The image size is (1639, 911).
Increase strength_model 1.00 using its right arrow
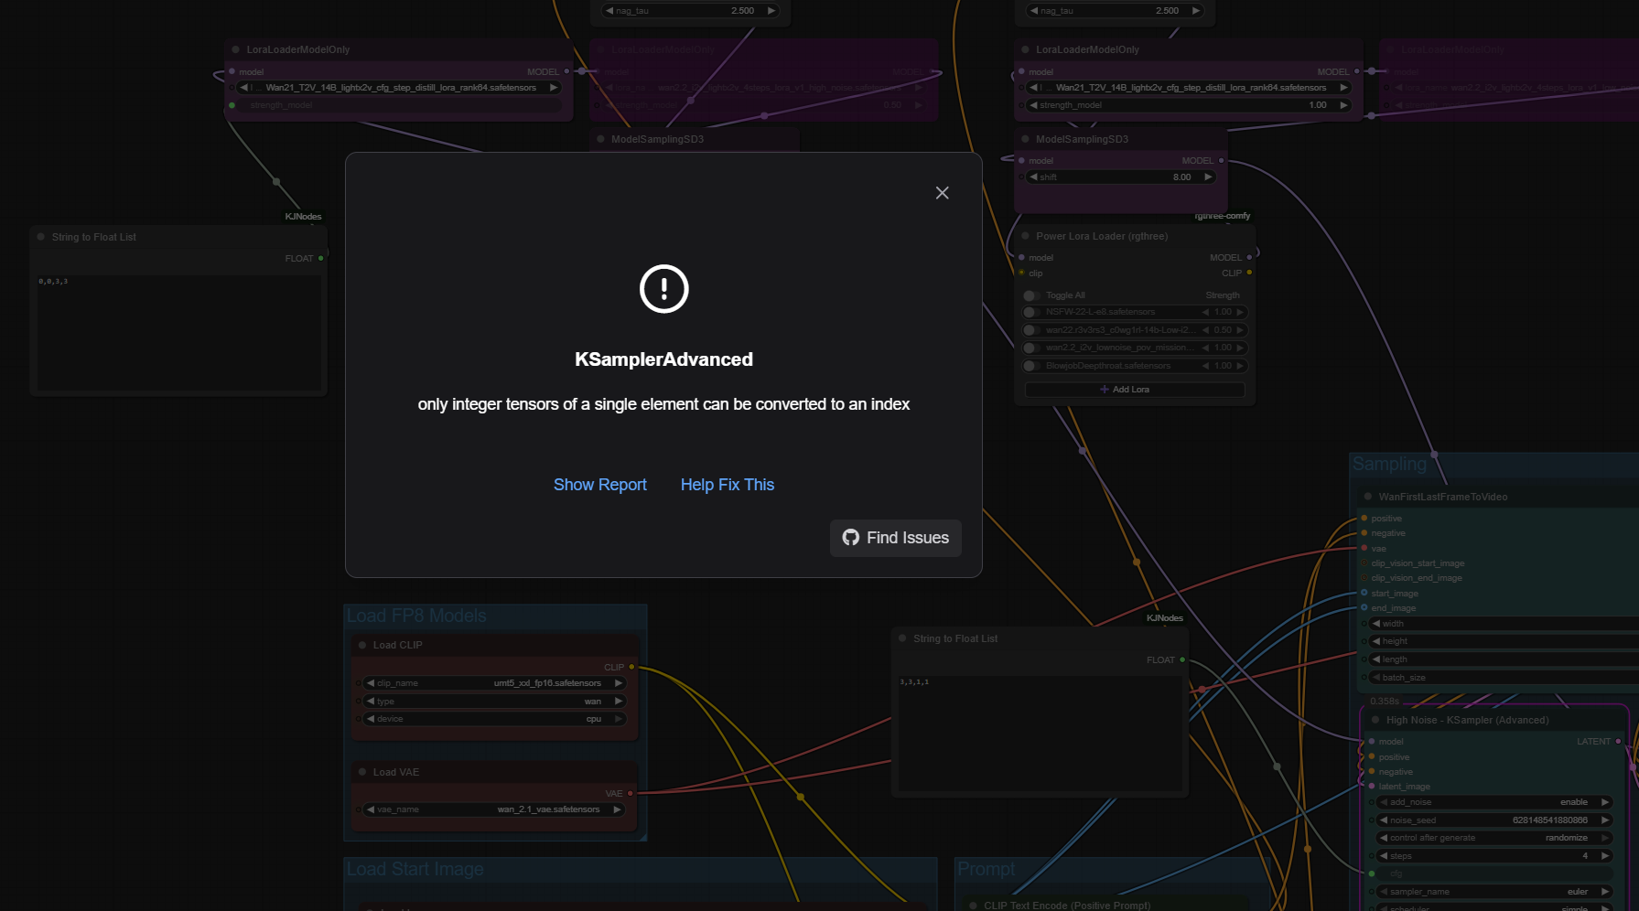coord(1343,105)
